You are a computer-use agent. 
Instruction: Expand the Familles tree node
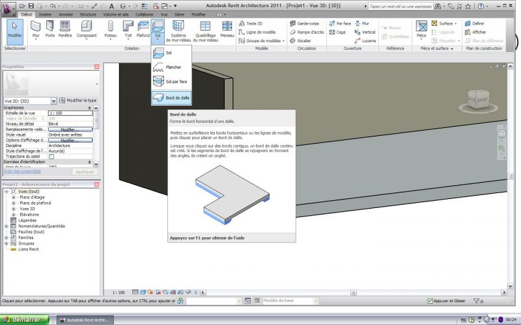7,238
